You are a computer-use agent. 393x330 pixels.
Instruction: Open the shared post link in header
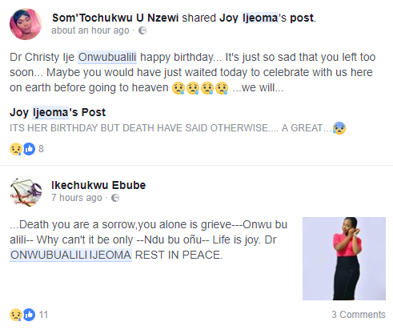[302, 18]
